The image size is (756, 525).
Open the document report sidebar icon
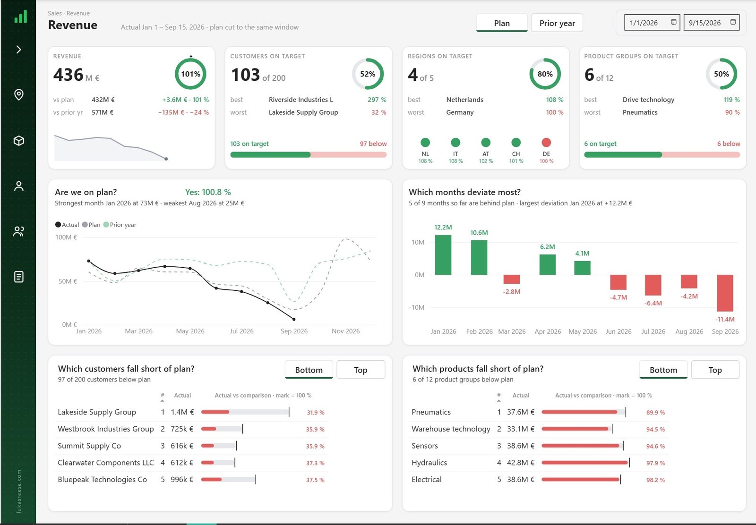18,277
